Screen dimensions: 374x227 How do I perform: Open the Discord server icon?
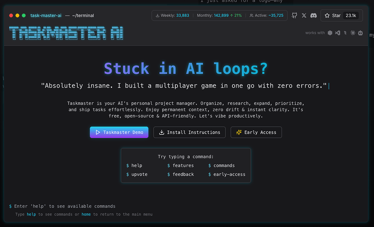(313, 16)
